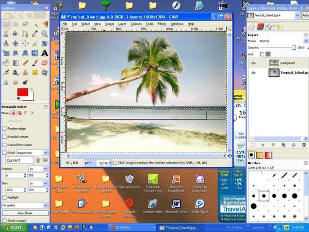Select the Scale tool

[x=6, y=53]
